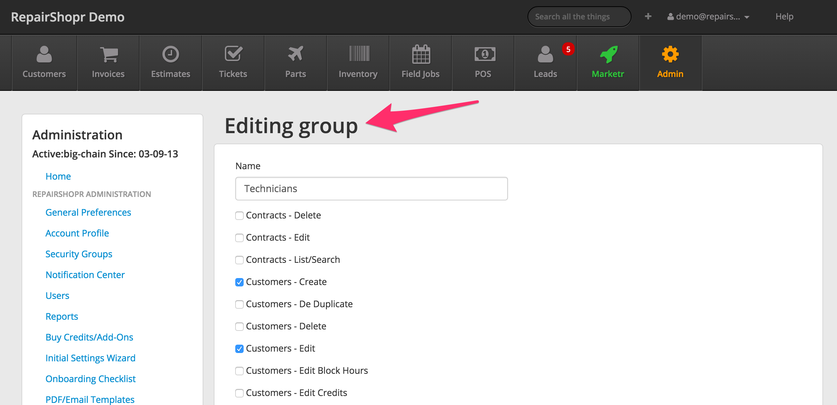Open Onboarding Checklist link
This screenshot has width=837, height=405.
pyautogui.click(x=90, y=379)
